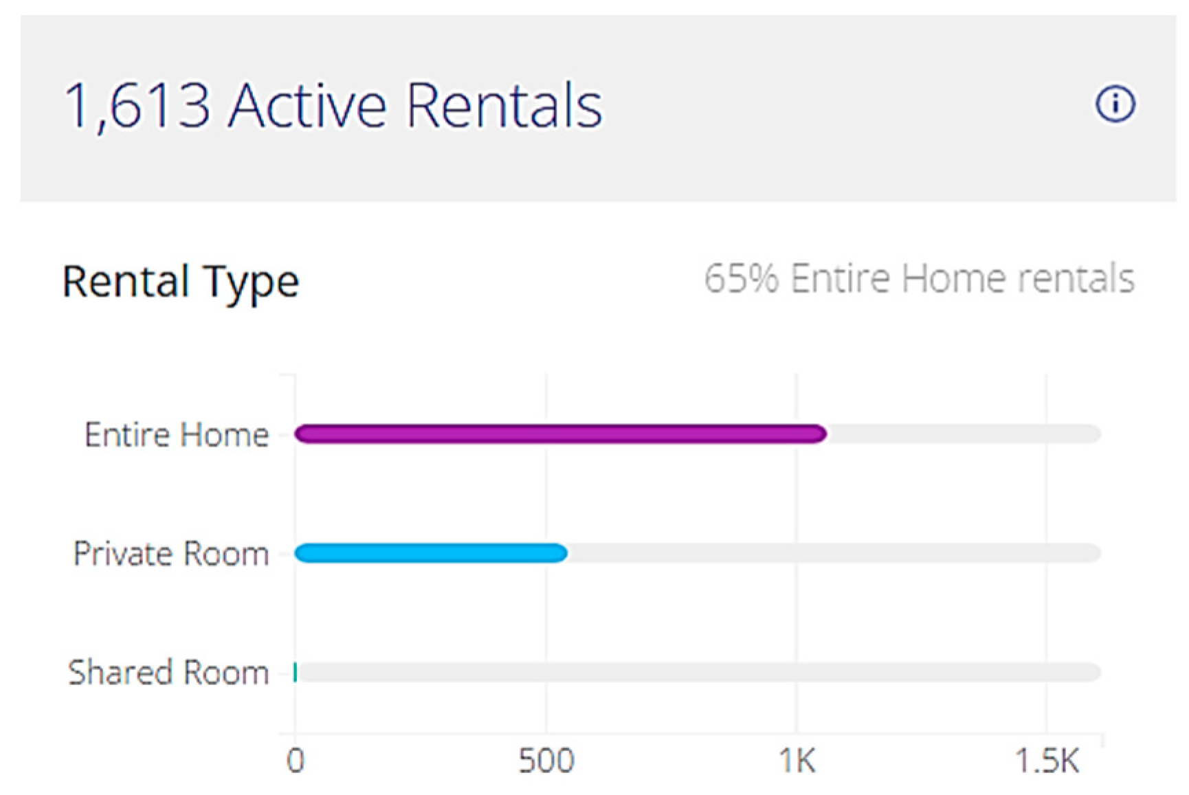Viewport: 1189px width, 795px height.
Task: Select the Private Room category label
Action: click(x=171, y=554)
